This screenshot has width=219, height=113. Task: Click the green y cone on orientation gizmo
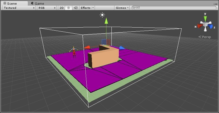[x=205, y=18]
